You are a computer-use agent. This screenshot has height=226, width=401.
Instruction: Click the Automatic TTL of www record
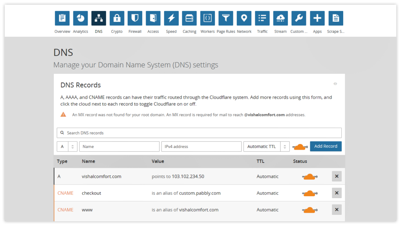coord(267,210)
